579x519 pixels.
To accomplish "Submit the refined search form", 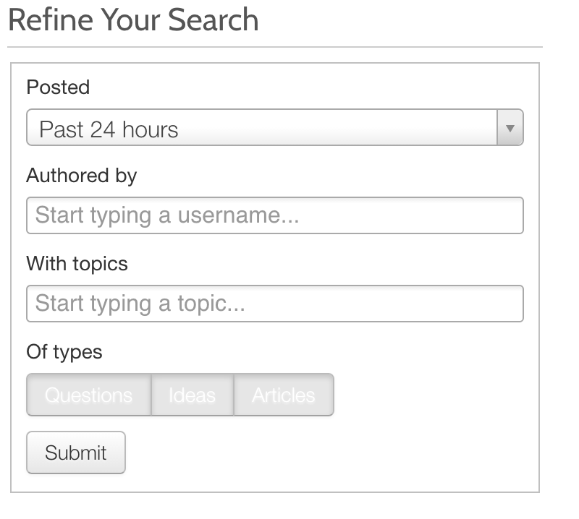I will [x=75, y=452].
